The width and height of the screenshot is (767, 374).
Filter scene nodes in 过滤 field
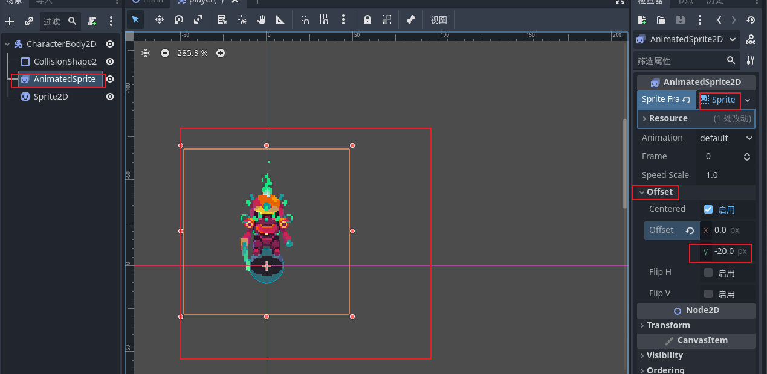click(x=60, y=21)
